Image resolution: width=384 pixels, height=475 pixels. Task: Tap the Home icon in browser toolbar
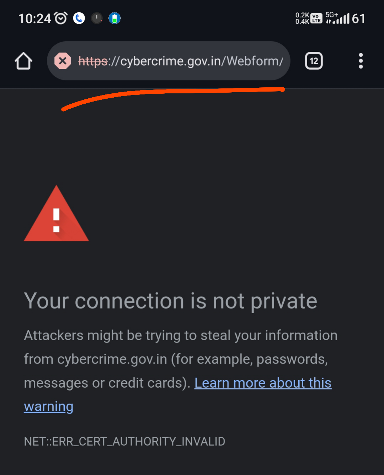pyautogui.click(x=23, y=61)
